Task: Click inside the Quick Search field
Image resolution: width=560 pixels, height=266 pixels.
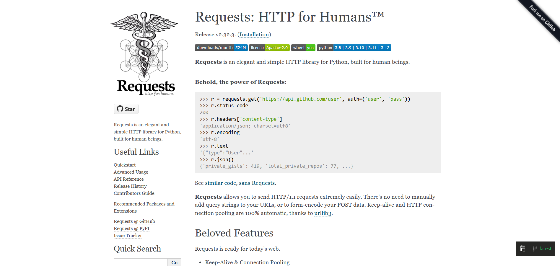Action: point(140,262)
